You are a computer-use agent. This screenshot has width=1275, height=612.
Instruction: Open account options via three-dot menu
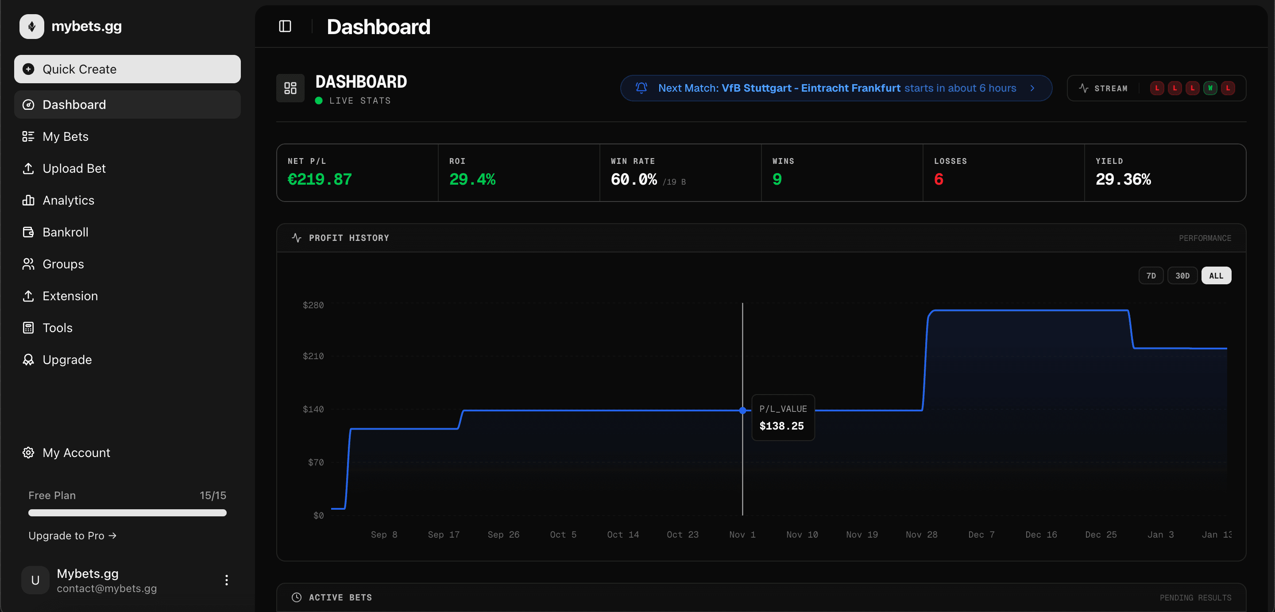pyautogui.click(x=227, y=580)
